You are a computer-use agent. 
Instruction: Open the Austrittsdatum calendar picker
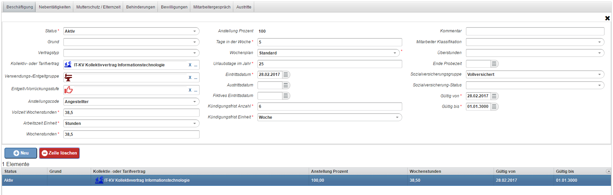pyautogui.click(x=286, y=85)
